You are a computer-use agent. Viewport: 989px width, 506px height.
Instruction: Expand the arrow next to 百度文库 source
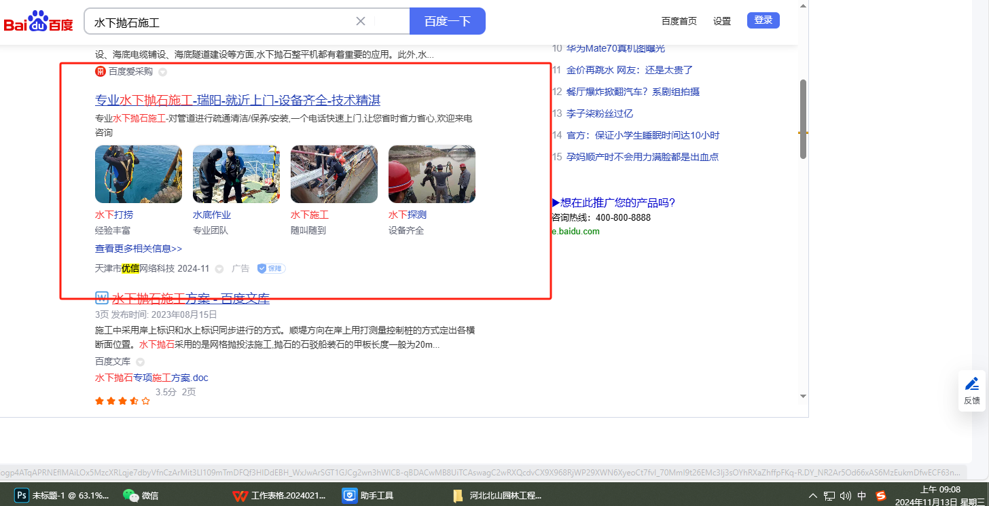tap(140, 362)
